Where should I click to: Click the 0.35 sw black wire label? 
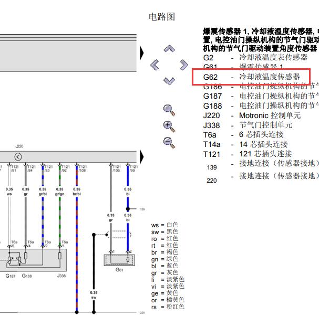[x=94, y=295]
